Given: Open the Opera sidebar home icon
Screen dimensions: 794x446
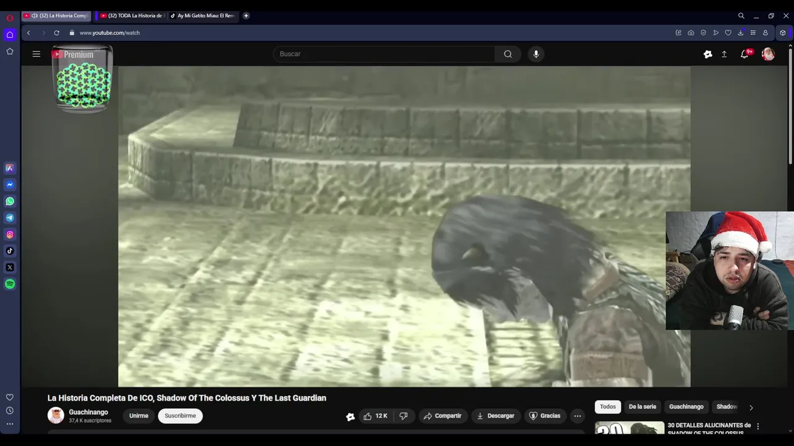Looking at the screenshot, I should pos(10,35).
